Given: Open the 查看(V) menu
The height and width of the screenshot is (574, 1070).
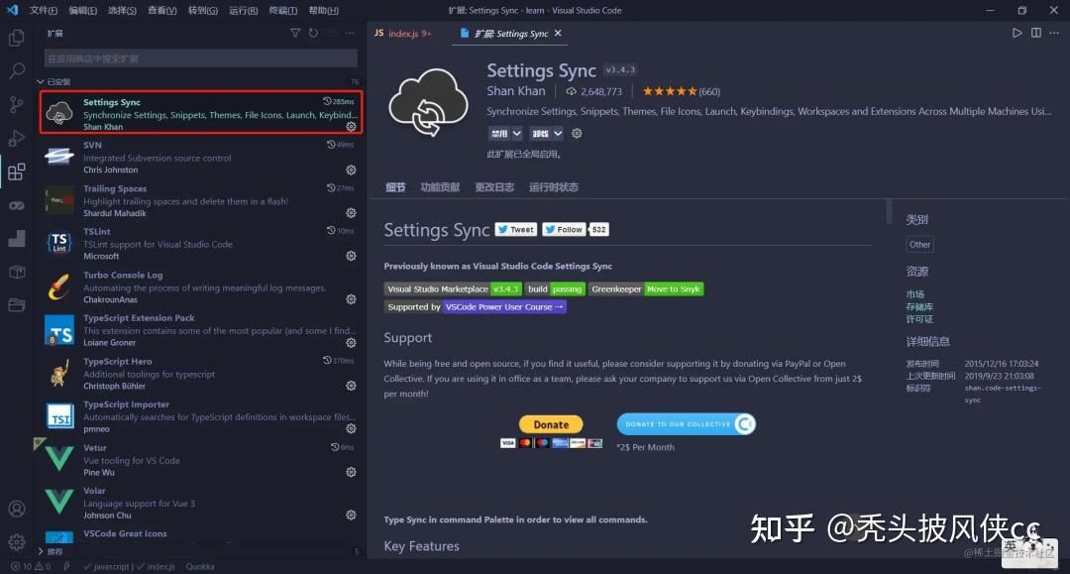Looking at the screenshot, I should tap(162, 10).
